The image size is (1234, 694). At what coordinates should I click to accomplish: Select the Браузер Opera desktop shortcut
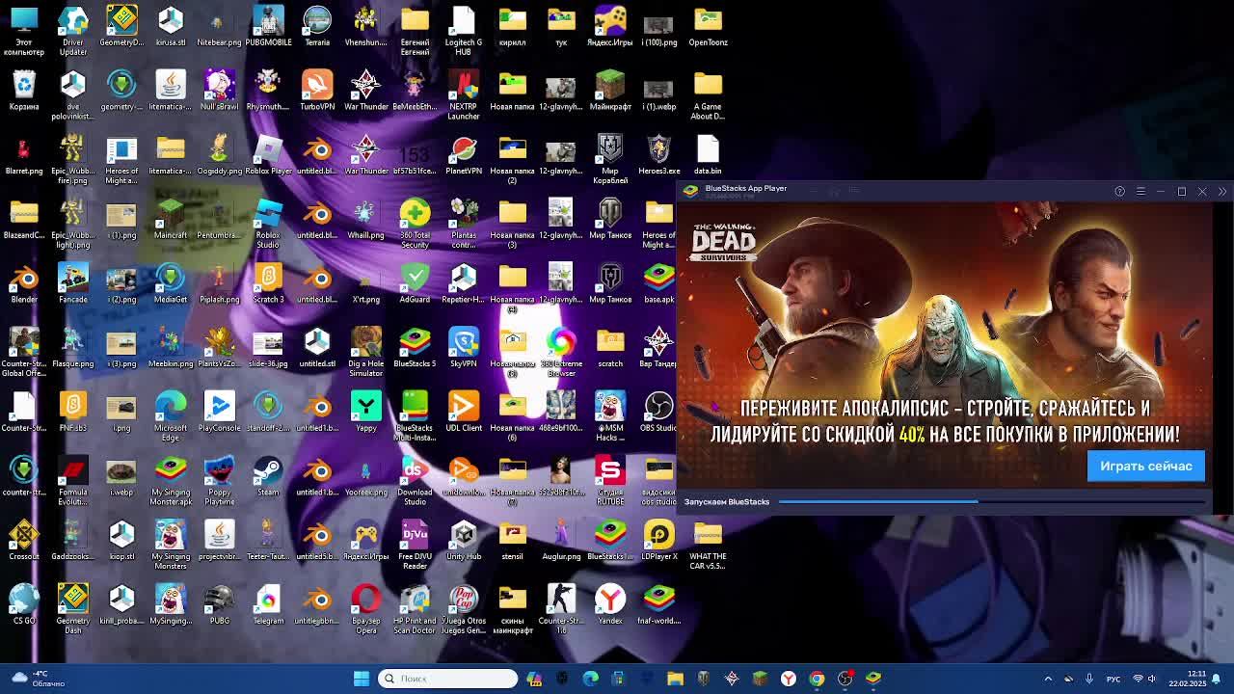pos(366,609)
